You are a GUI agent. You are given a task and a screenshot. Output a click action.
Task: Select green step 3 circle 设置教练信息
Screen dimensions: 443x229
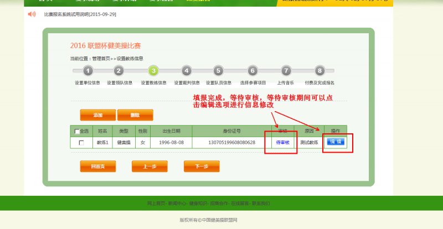[153, 71]
